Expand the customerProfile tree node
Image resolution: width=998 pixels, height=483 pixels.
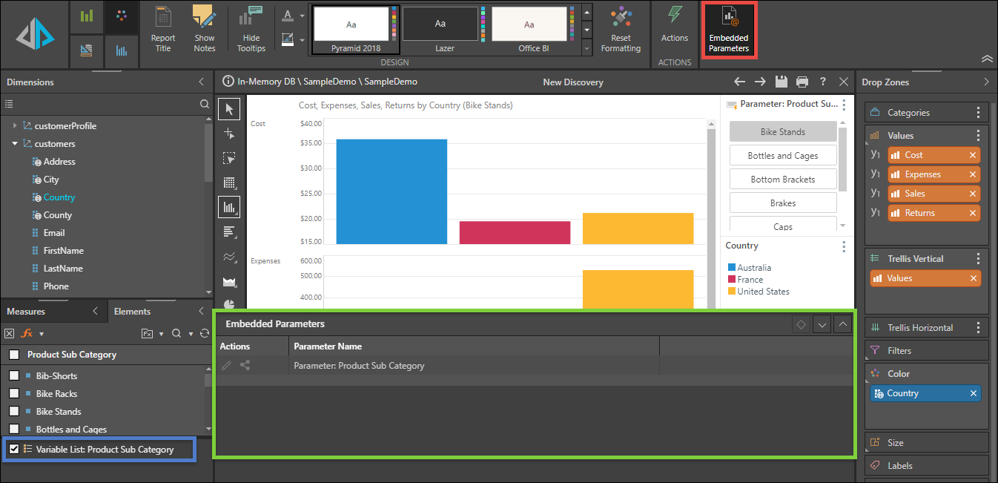15,125
